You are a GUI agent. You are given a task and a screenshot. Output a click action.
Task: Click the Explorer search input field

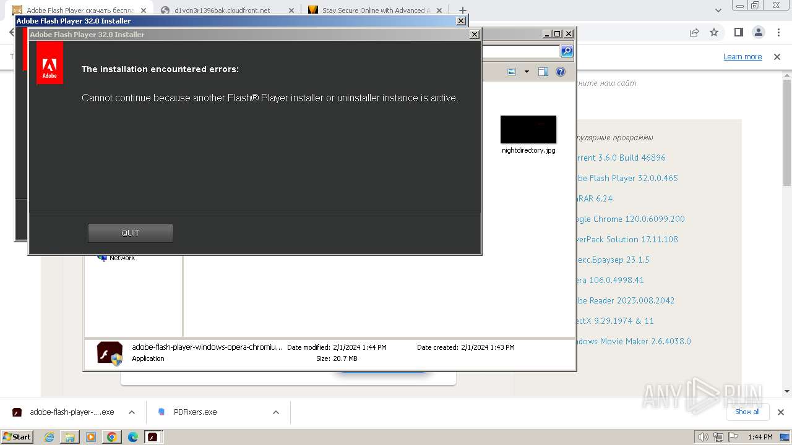pyautogui.click(x=520, y=51)
